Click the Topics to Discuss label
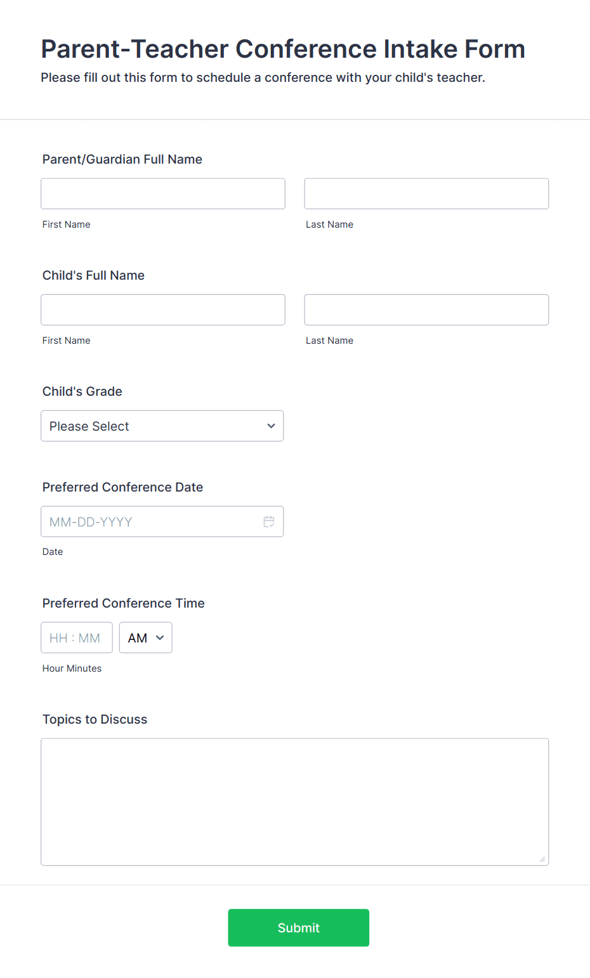The width and height of the screenshot is (590, 978). pyautogui.click(x=95, y=719)
